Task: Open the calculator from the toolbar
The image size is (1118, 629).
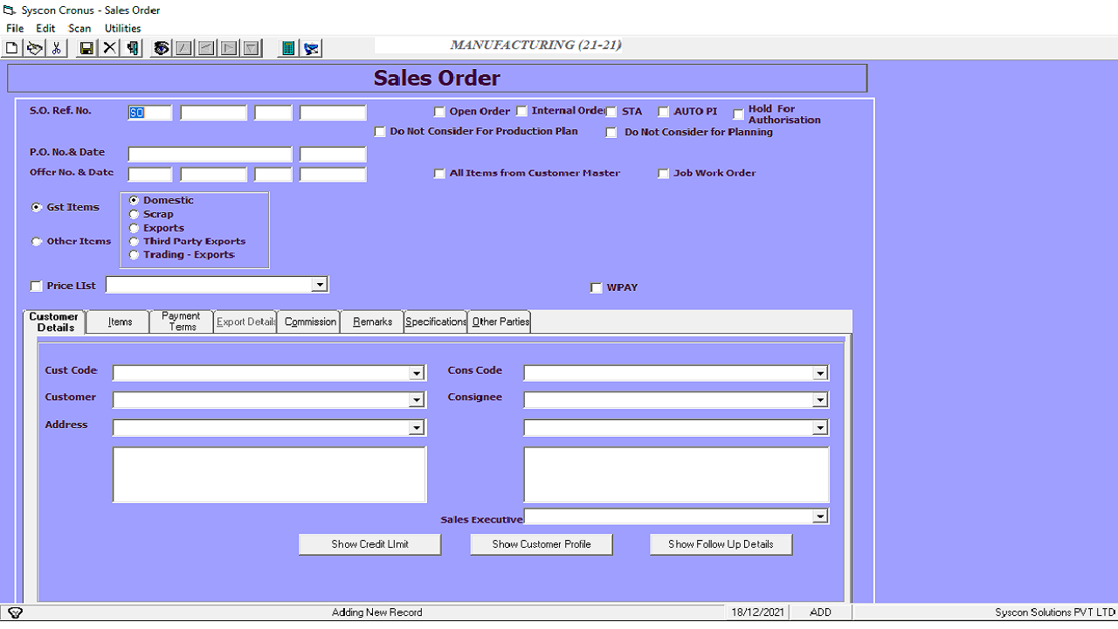Action: pos(288,48)
